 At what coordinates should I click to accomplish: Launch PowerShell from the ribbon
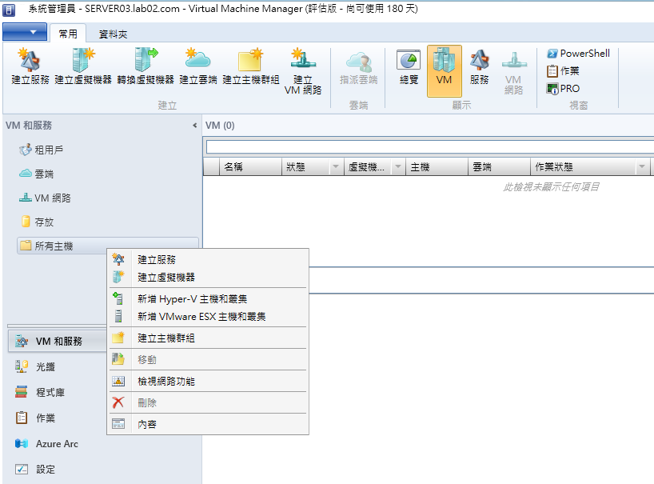pyautogui.click(x=578, y=54)
